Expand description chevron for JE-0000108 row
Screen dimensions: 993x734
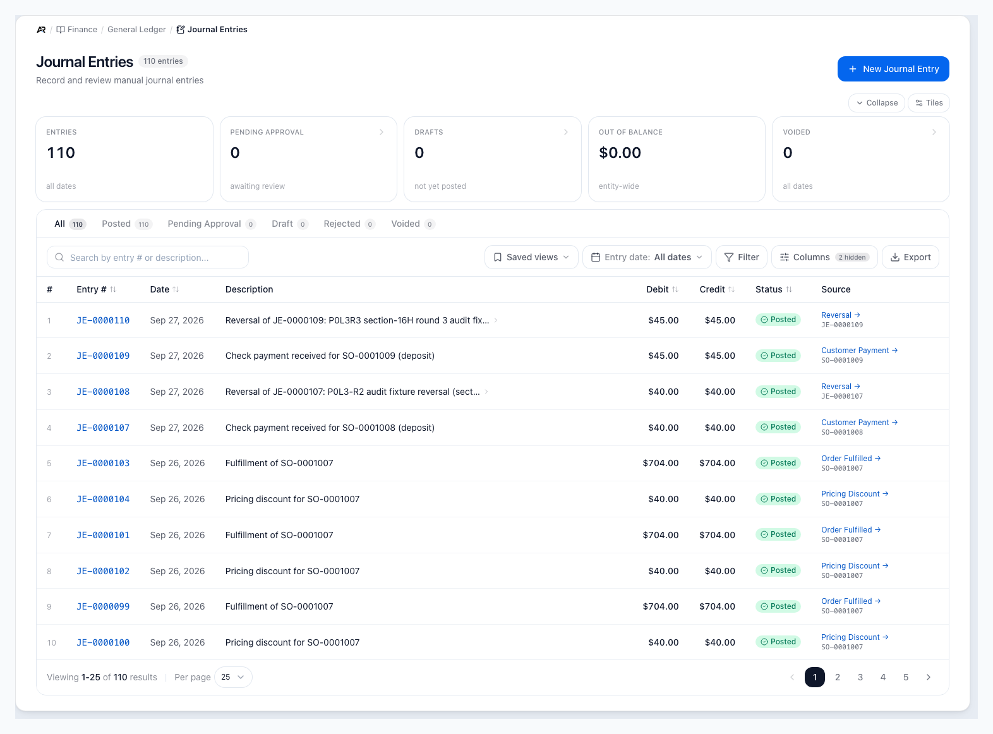(486, 392)
